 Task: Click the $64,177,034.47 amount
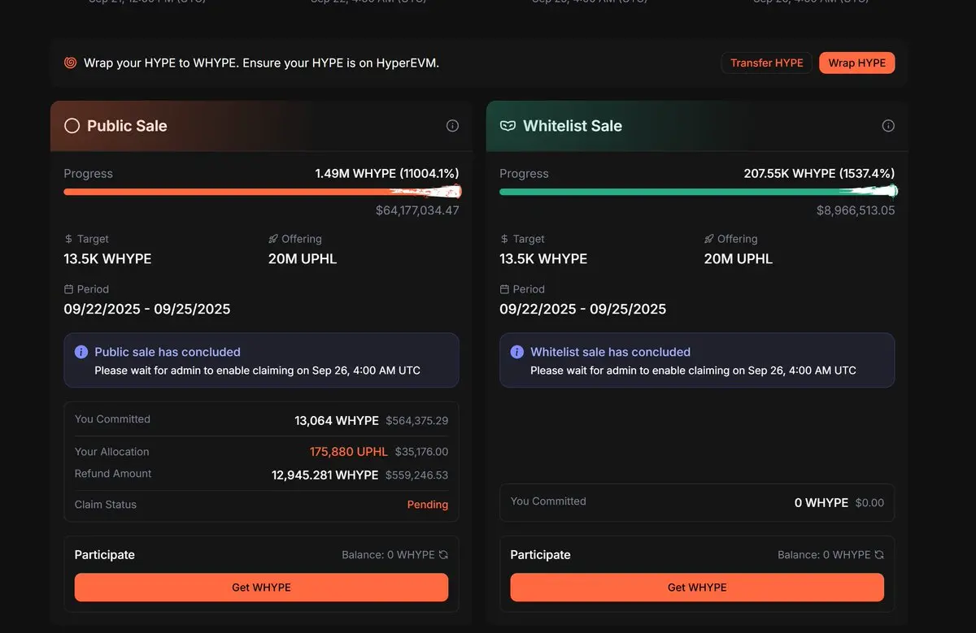417,210
